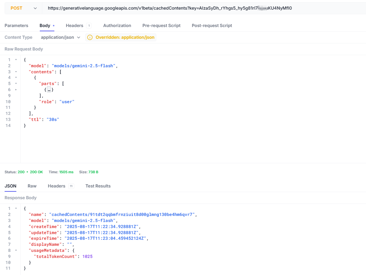Click the "ttl" key in request body
Viewport: 366px width, 275px height.
(35, 120)
